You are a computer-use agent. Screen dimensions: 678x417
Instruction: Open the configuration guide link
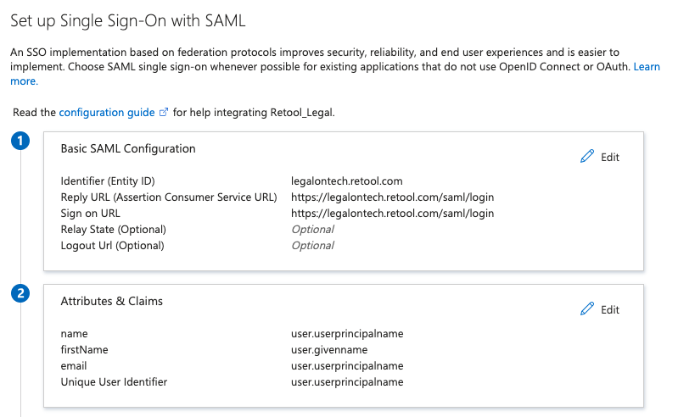pyautogui.click(x=107, y=112)
